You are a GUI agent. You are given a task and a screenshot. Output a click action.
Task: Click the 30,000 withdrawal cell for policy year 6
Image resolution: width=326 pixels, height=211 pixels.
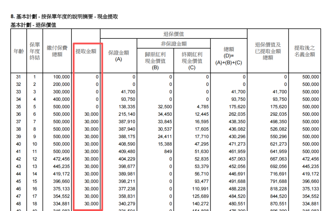tap(91, 114)
